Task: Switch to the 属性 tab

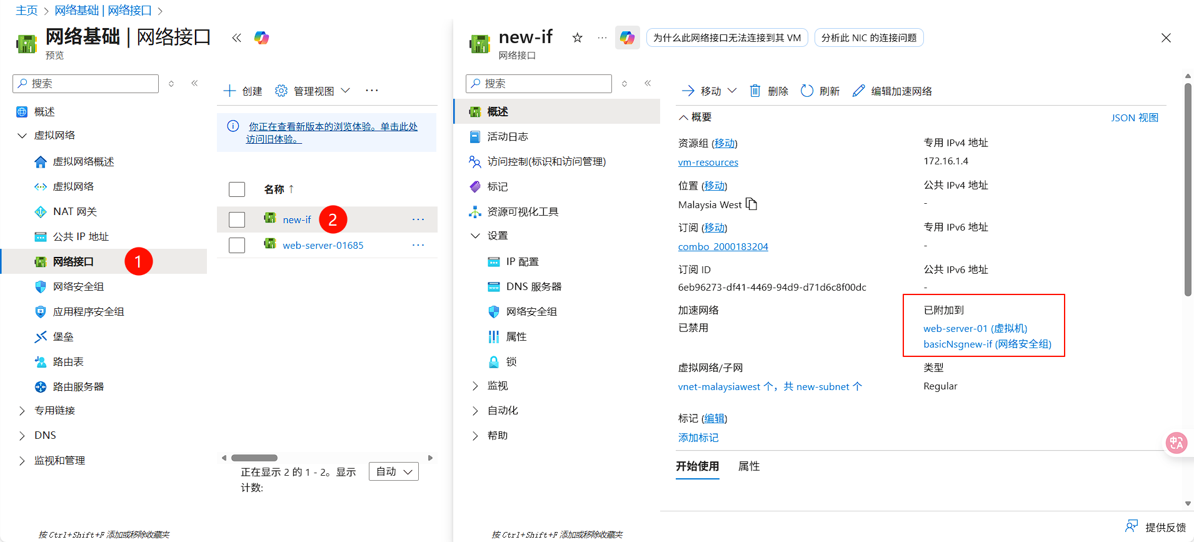Action: pos(749,466)
